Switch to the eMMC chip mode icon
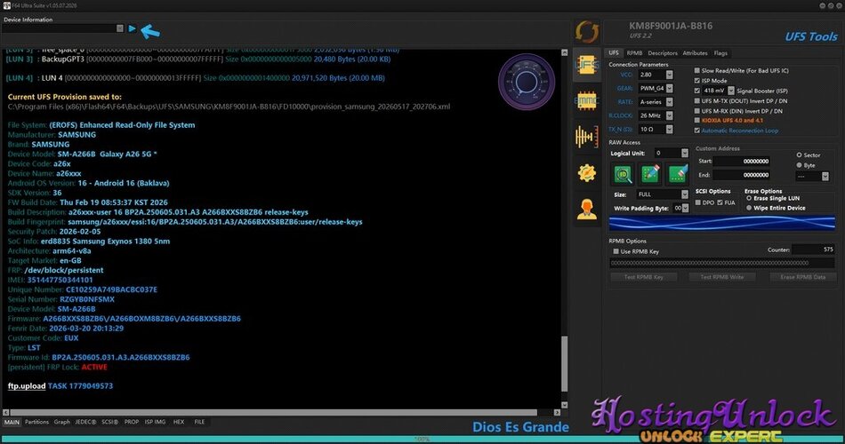The height and width of the screenshot is (444, 845). (x=586, y=100)
